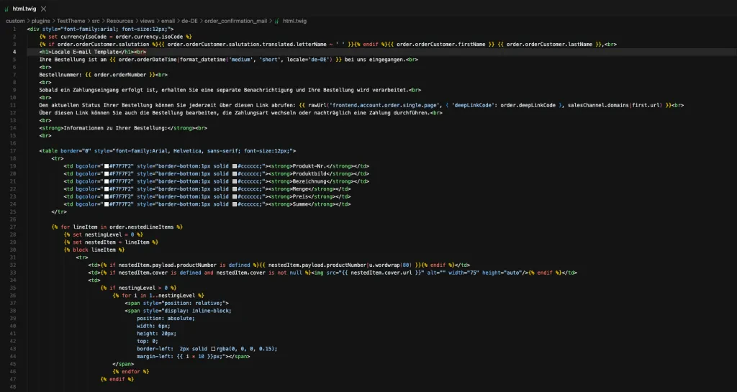
Task: Open the plugins breadcrumb folder
Action: (41, 21)
